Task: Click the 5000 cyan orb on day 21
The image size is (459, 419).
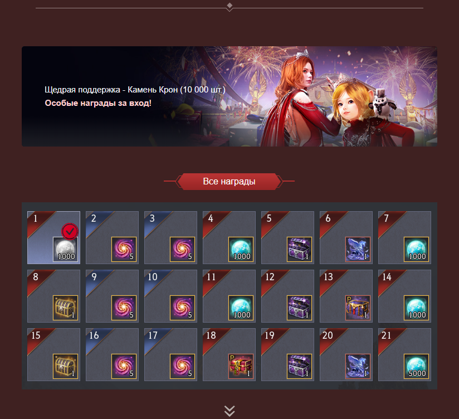Action: point(417,366)
